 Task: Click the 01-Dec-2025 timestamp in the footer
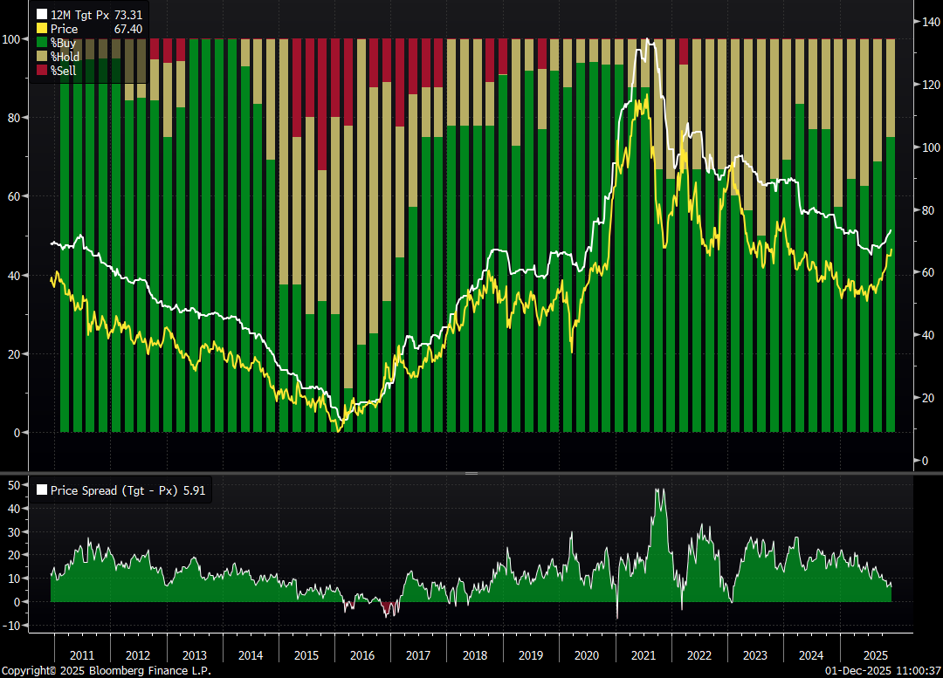coord(856,671)
